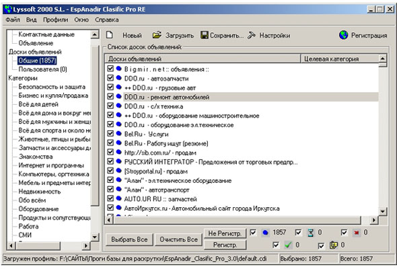This screenshot has width=397, height=269.
Task: Click the blue dot beside Bel.Ru Услуги
Action: pos(118,133)
